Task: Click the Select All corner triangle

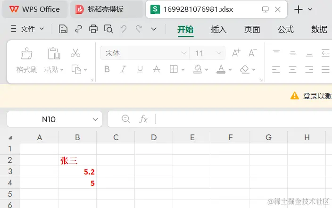Action: 10,138
